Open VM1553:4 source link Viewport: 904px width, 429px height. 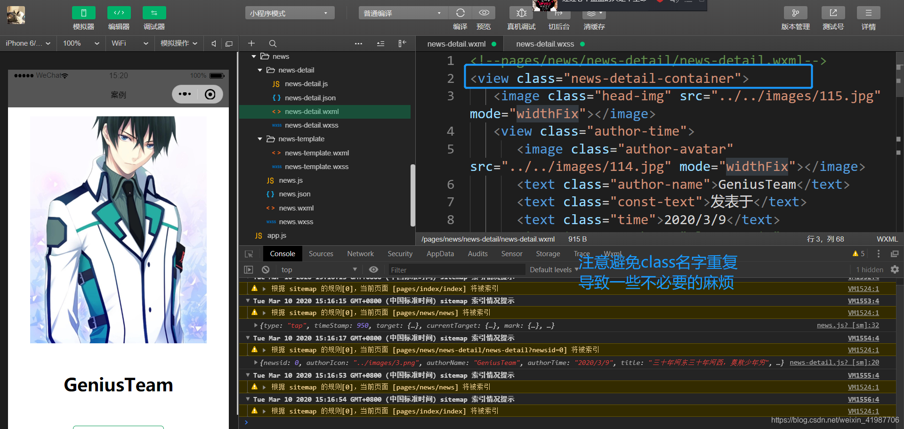(x=863, y=301)
